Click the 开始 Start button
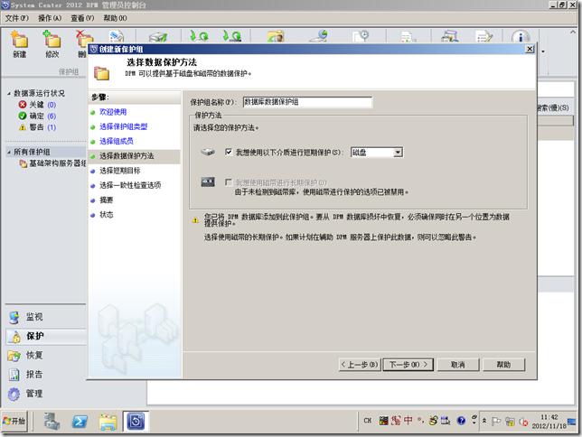 tap(14, 422)
